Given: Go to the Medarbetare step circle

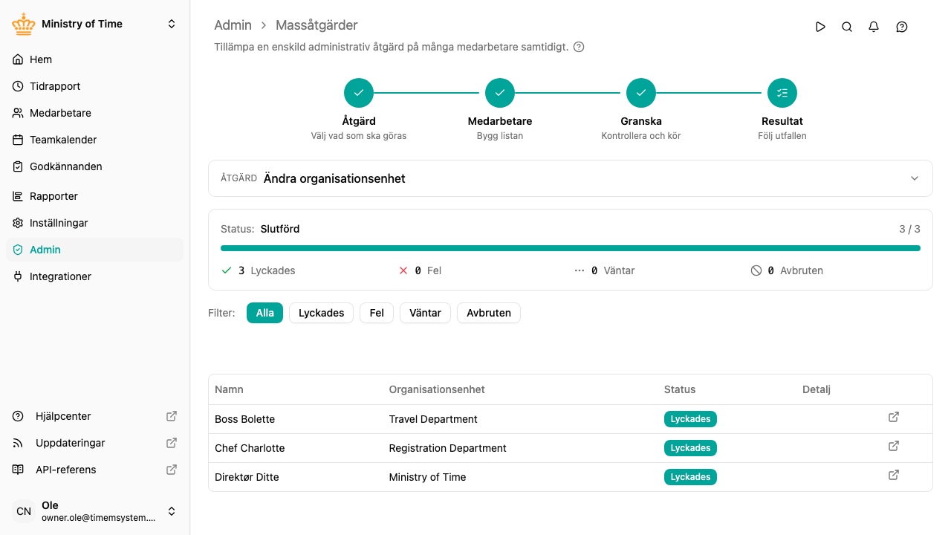Looking at the screenshot, I should [x=500, y=93].
